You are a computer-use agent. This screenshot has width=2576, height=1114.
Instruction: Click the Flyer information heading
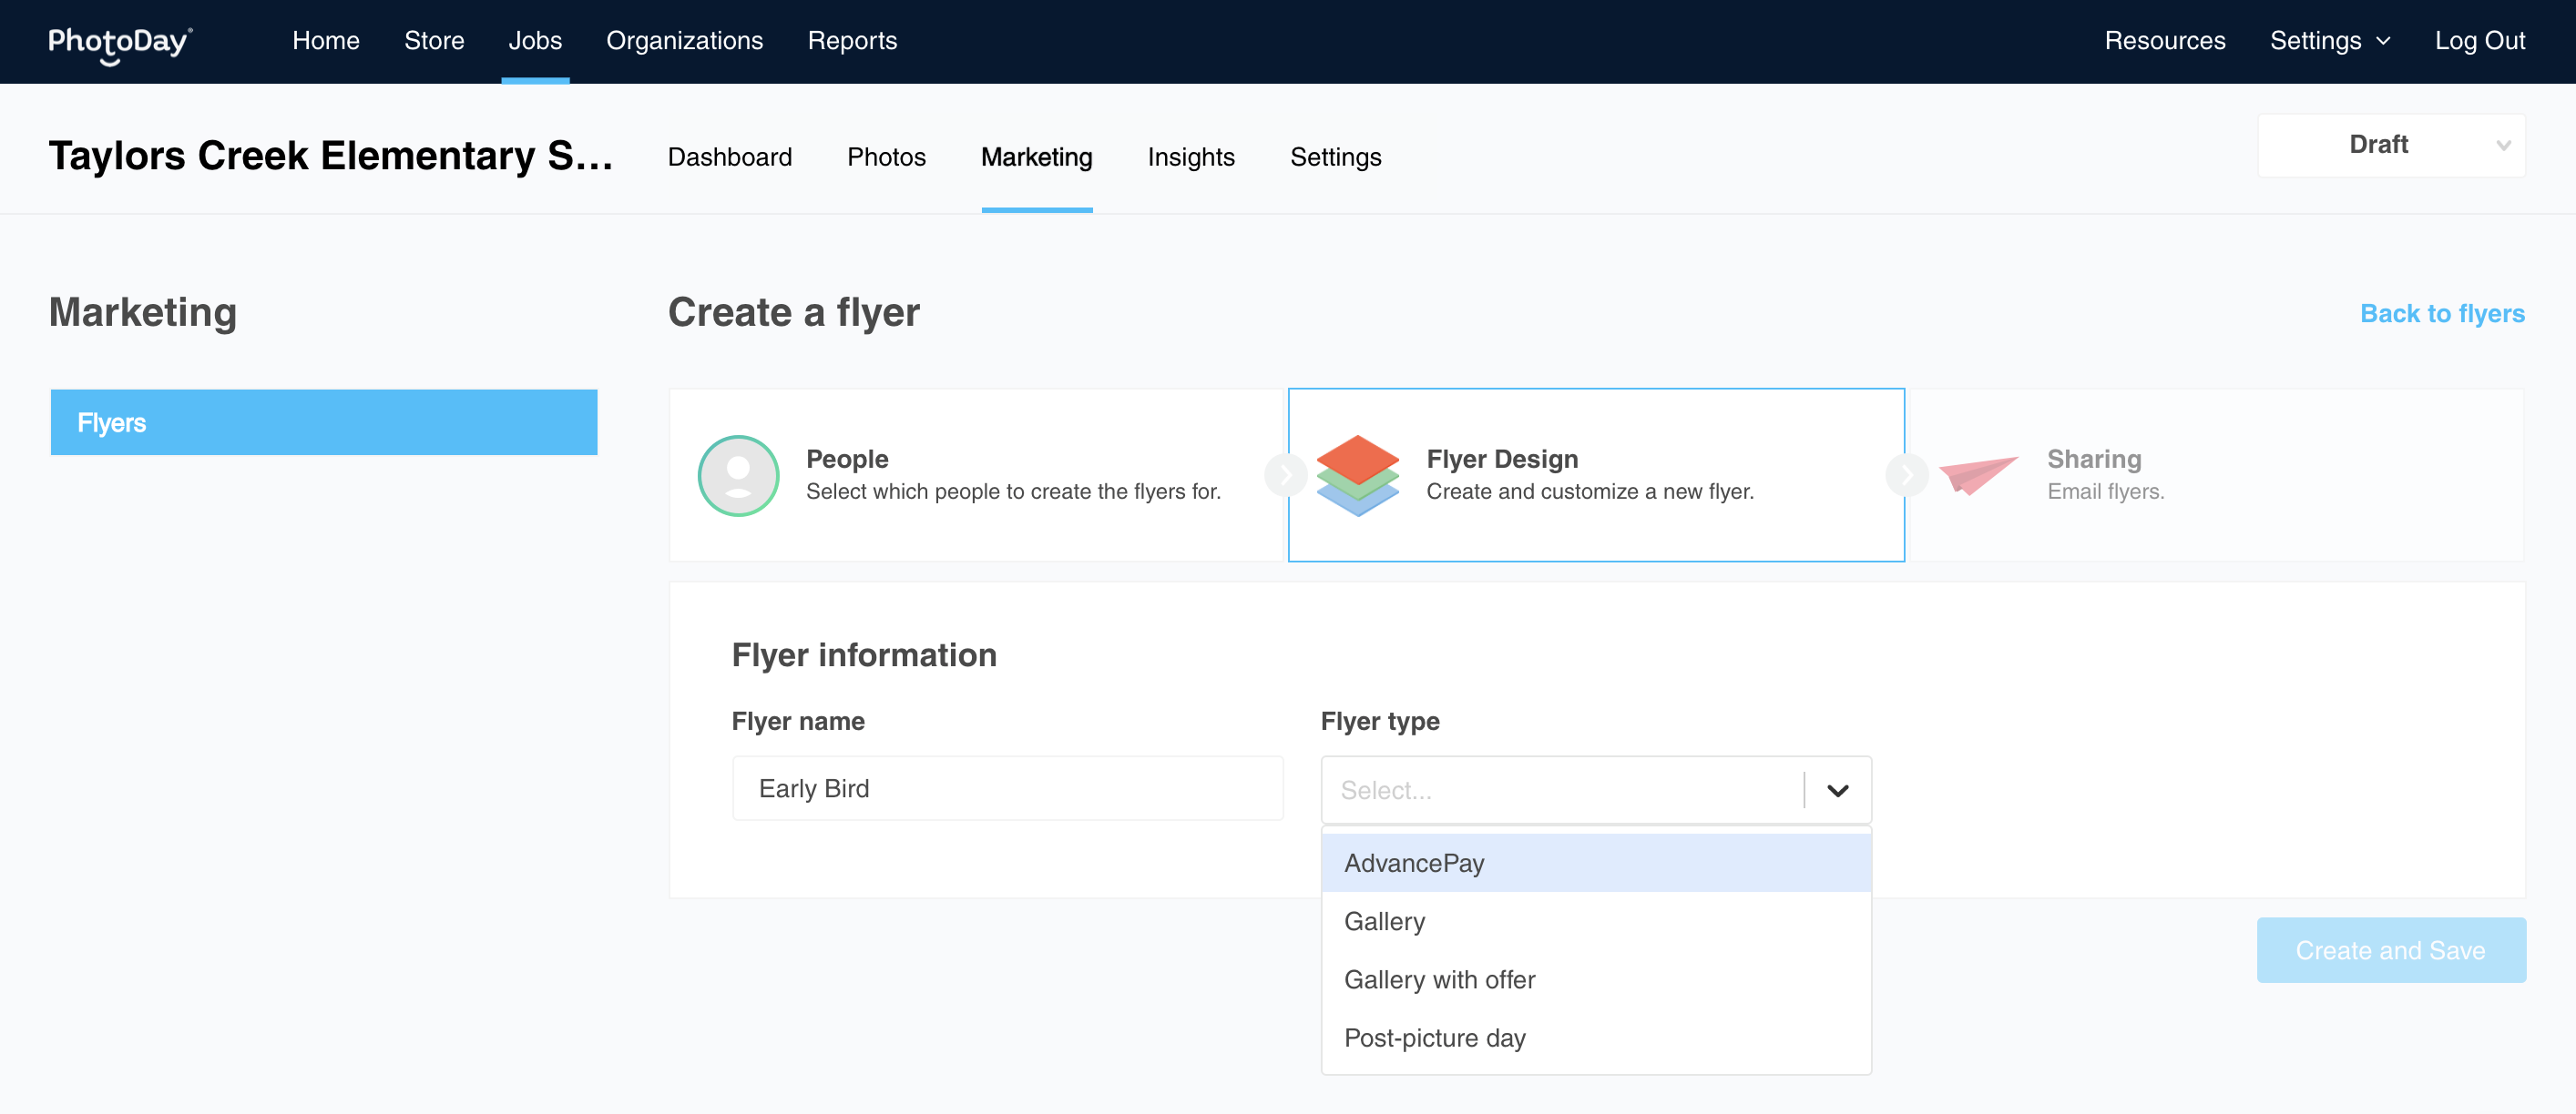864,655
